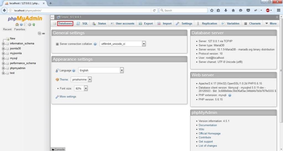Open the Settings tab
The height and width of the screenshot is (151, 283).
(184, 23)
